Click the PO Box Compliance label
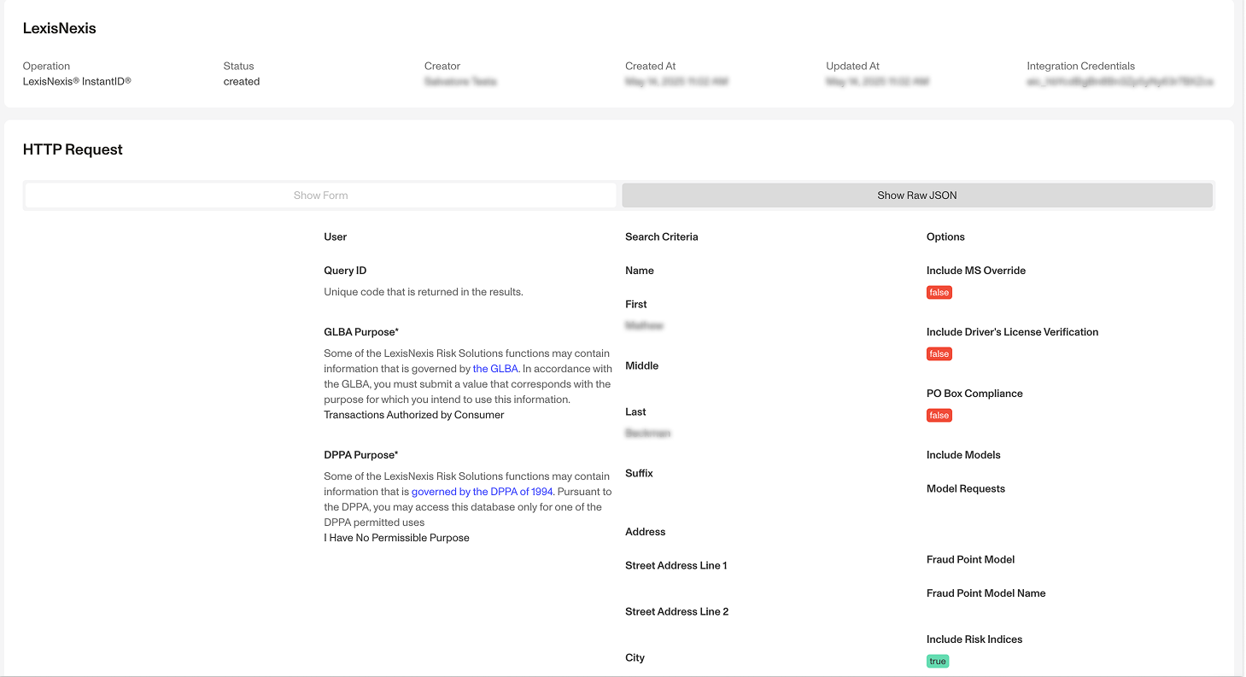This screenshot has height=677, width=1246. [x=974, y=394]
